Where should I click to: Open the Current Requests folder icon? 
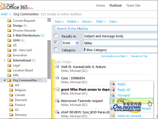tap(9, 20)
